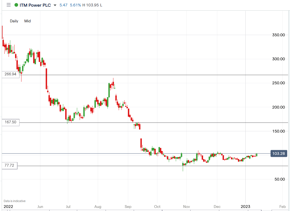Click the 2023 label on time axis
This screenshot has height=211, width=290.
pyautogui.click(x=245, y=207)
